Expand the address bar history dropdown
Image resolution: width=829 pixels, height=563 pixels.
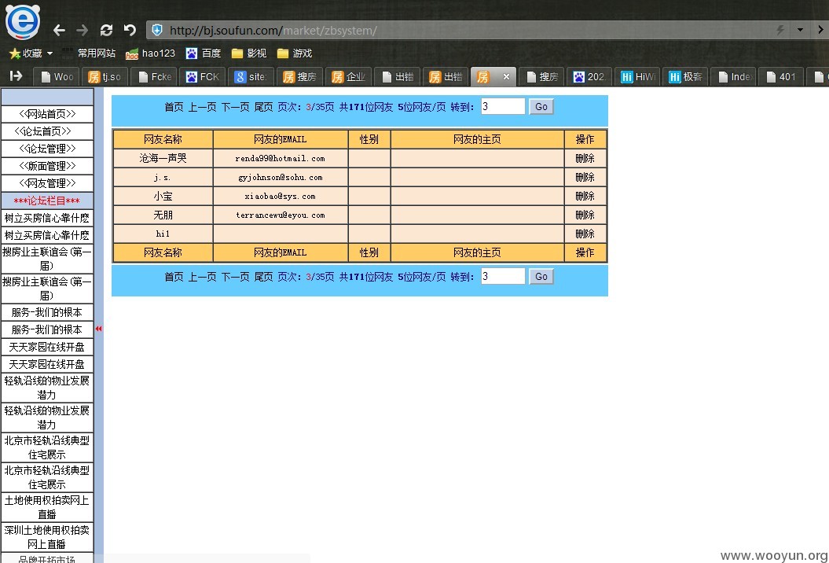(x=801, y=30)
